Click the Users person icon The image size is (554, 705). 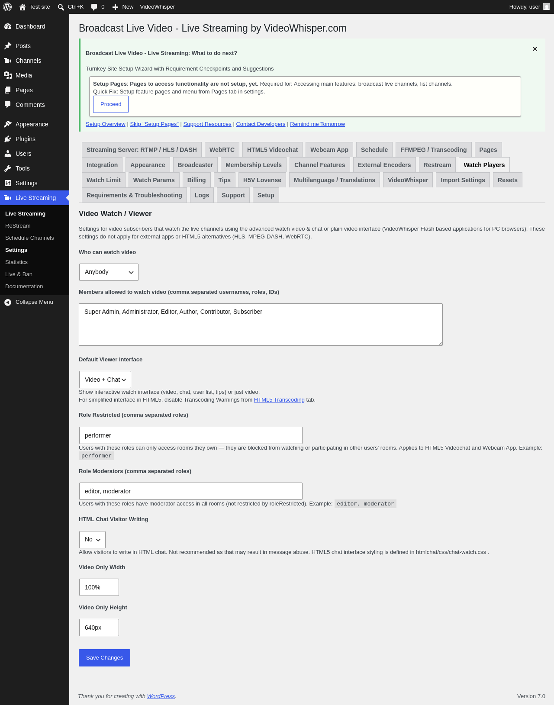pyautogui.click(x=8, y=154)
